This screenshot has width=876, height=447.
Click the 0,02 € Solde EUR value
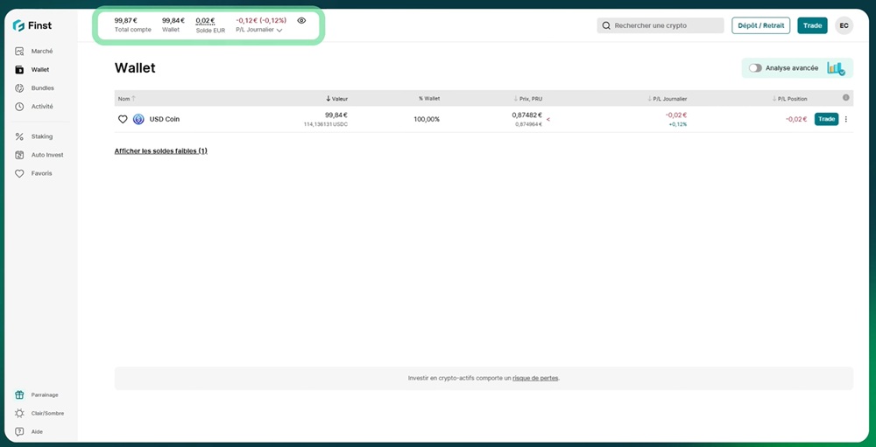click(x=205, y=21)
